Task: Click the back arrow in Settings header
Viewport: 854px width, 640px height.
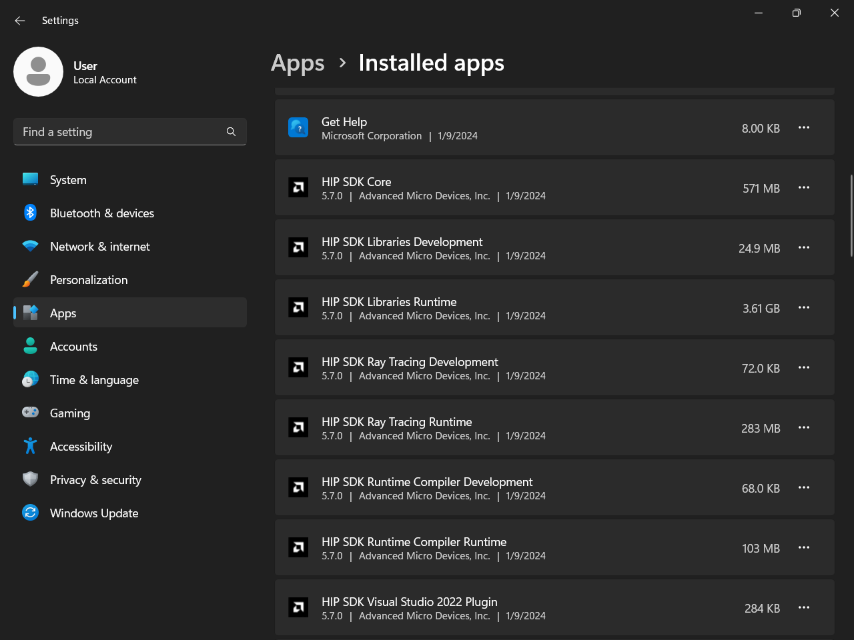Action: 20,21
